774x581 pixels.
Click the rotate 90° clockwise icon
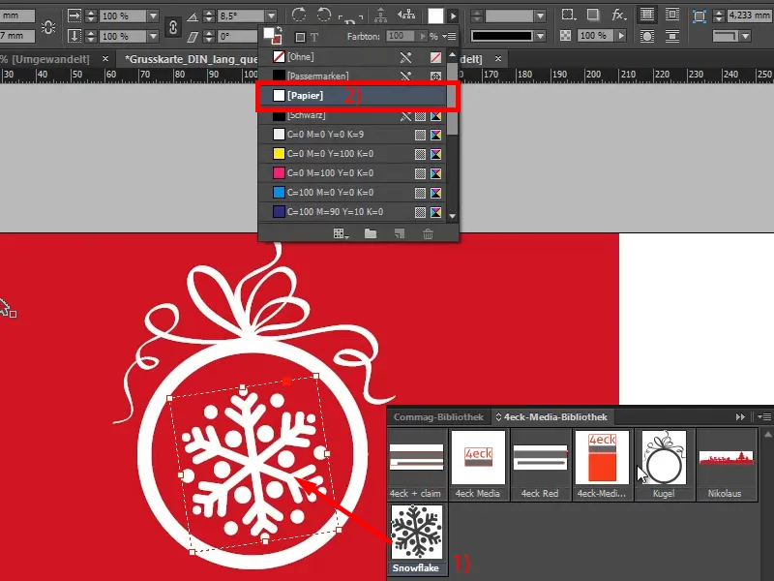pyautogui.click(x=299, y=15)
